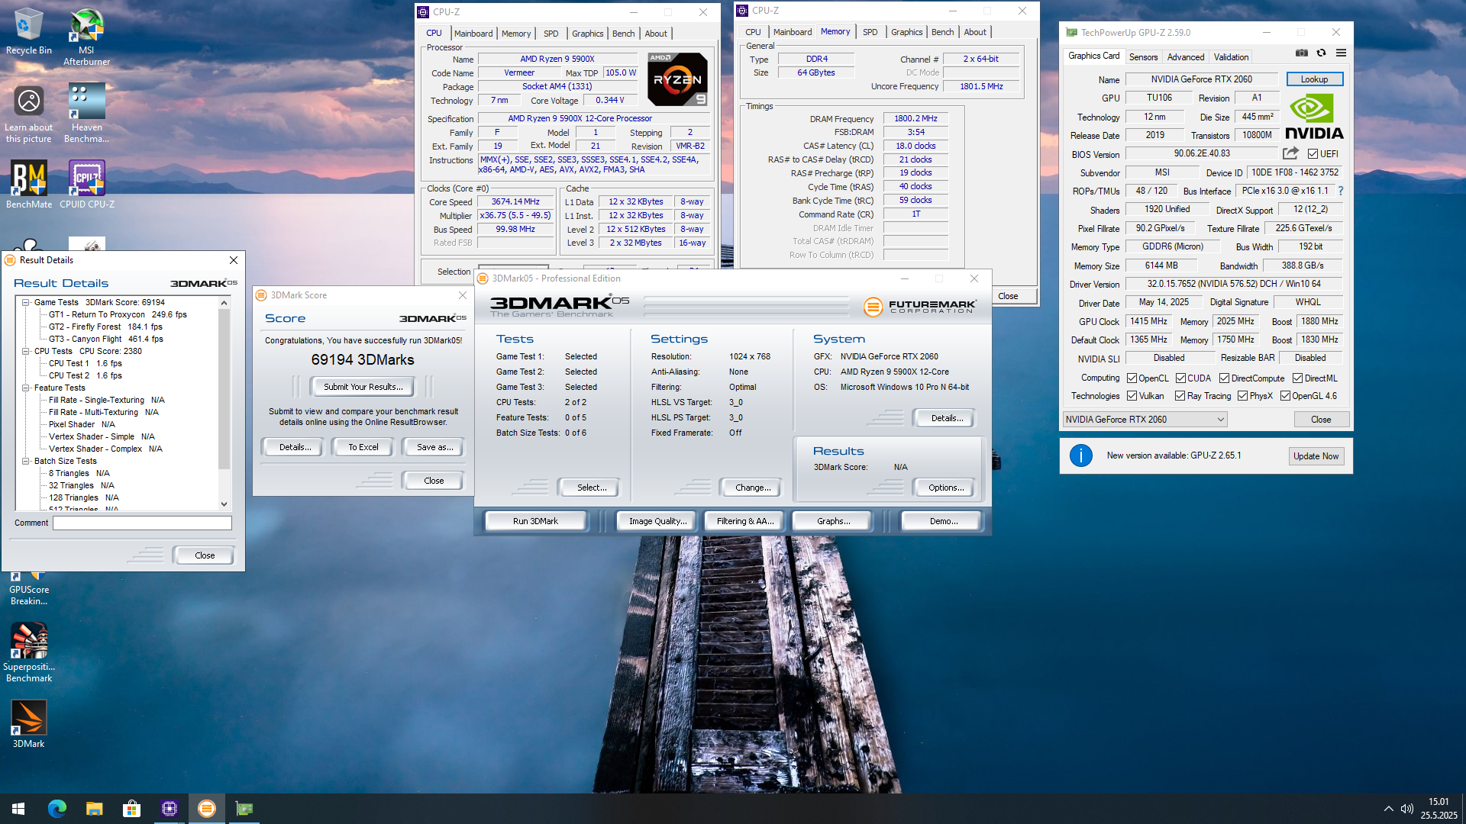Toggle the DirectCompute checkbox

point(1224,378)
